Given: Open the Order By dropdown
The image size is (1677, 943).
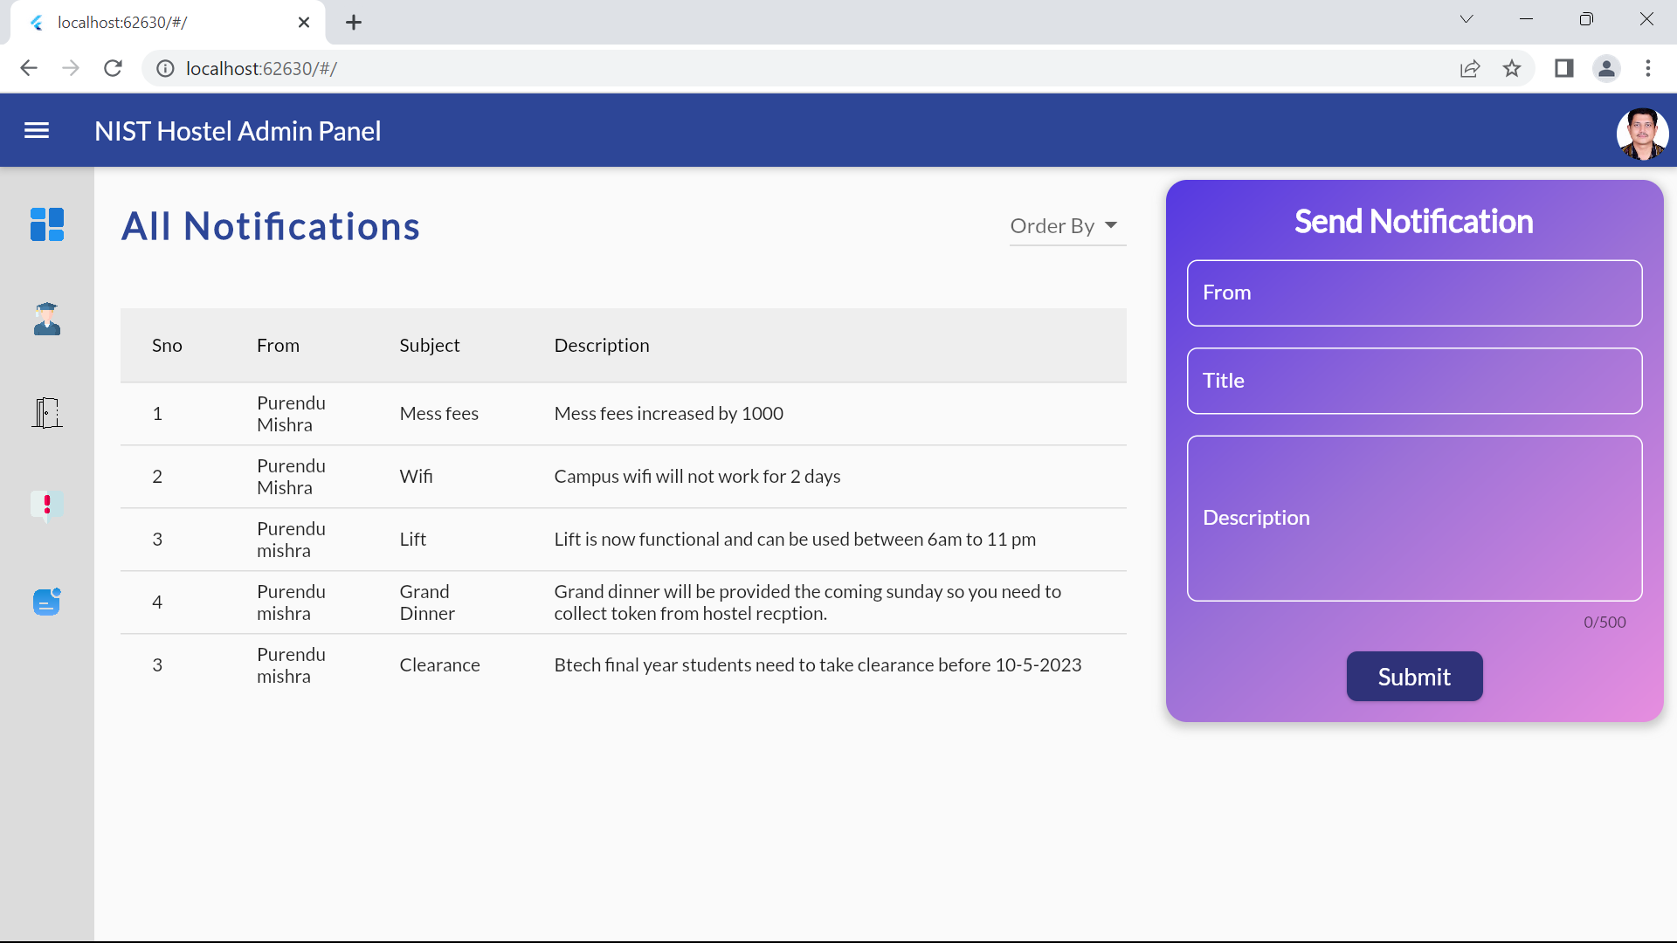Looking at the screenshot, I should tap(1066, 225).
